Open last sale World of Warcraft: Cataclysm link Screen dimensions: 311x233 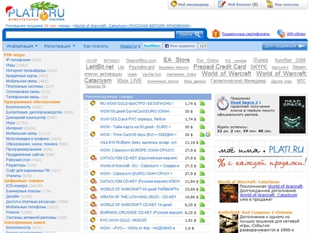point(132,25)
